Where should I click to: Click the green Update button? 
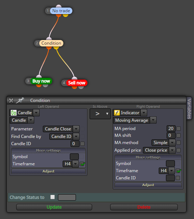coord(54,207)
